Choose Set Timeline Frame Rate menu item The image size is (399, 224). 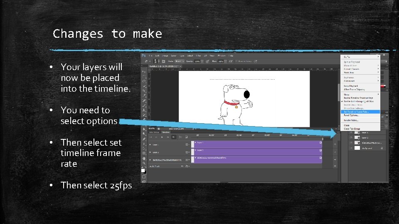(360, 112)
